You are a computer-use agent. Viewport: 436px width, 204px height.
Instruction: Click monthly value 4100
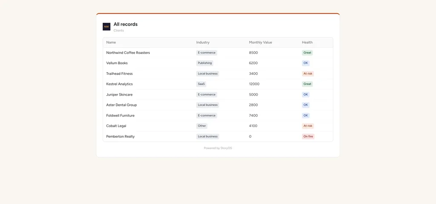pos(253,126)
